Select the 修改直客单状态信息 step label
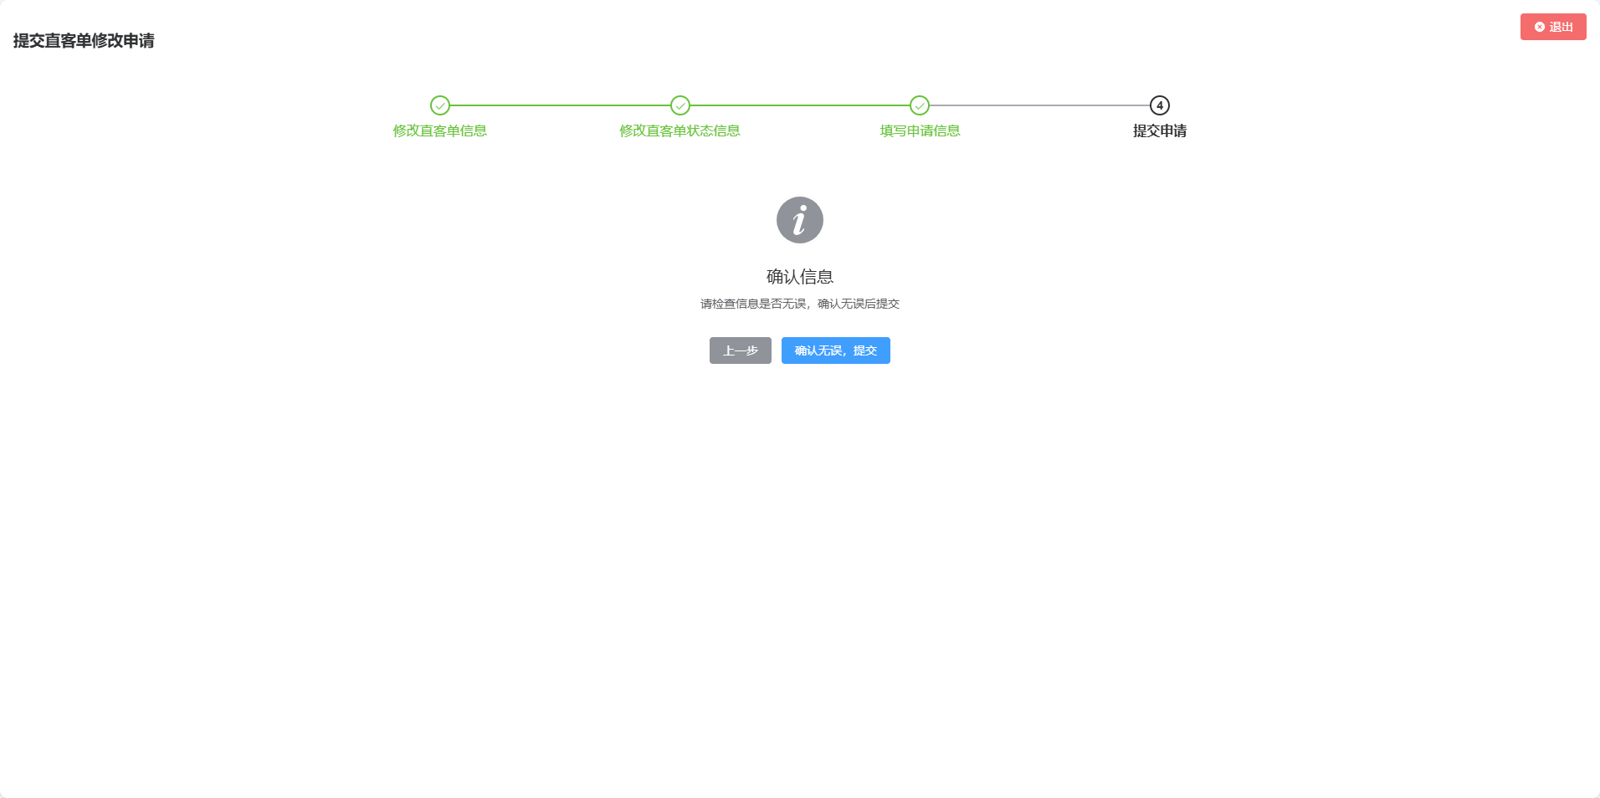Screen dimensions: 1600x798 tap(679, 130)
